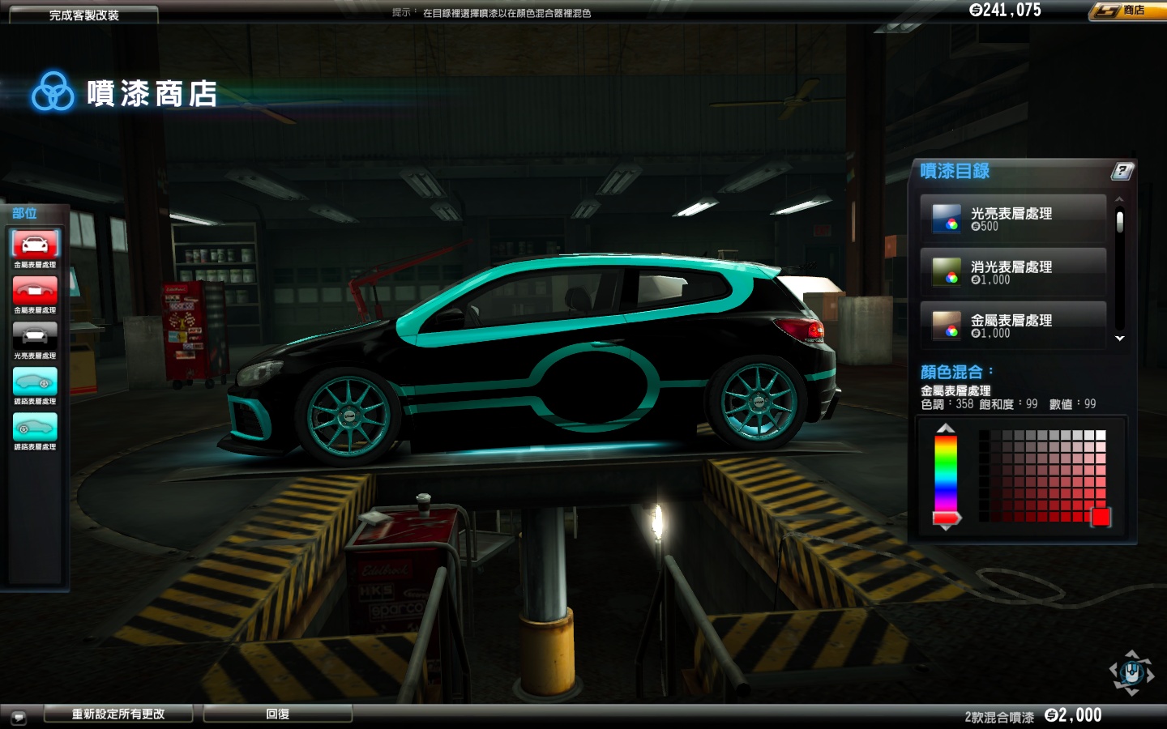Select the red full-car body part icon
Screen dimensions: 1167x729
(x=35, y=244)
